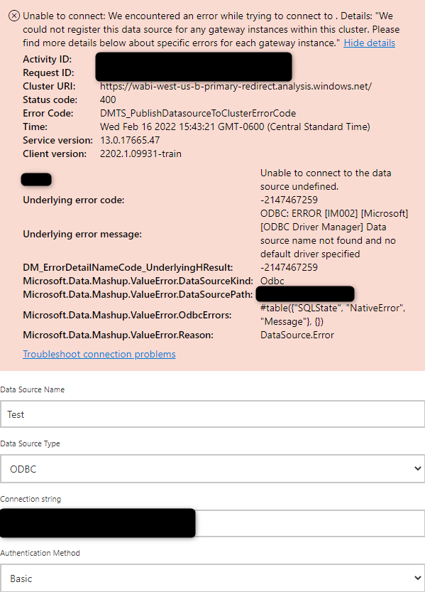This screenshot has width=425, height=592.
Task: Select Client version value 2202.1.09931-train
Action: click(x=140, y=154)
